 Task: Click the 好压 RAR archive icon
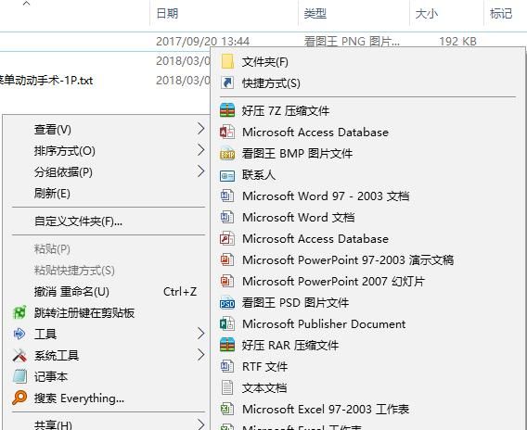(227, 345)
